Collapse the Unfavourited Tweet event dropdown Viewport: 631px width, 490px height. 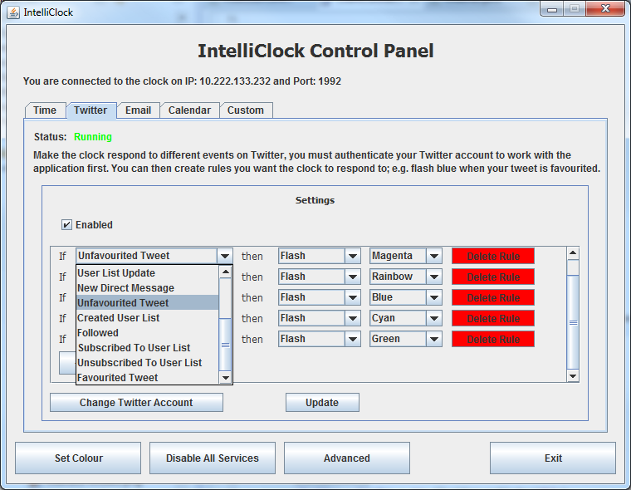point(224,256)
